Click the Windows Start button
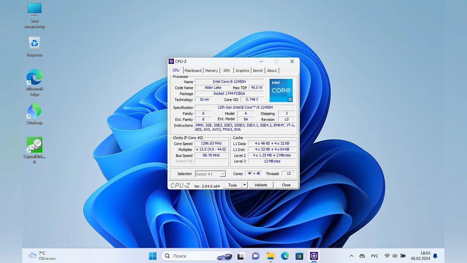The width and height of the screenshot is (467, 263). point(153,256)
